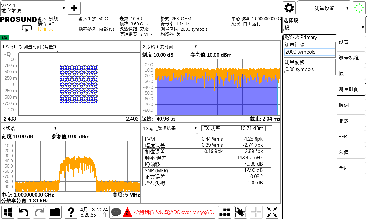The height and width of the screenshot is (220, 367).
Task: Click the undo arrow icon
Action: [x=24, y=212]
